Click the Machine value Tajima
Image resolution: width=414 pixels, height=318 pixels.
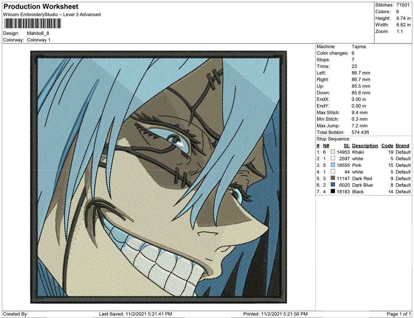tap(358, 47)
